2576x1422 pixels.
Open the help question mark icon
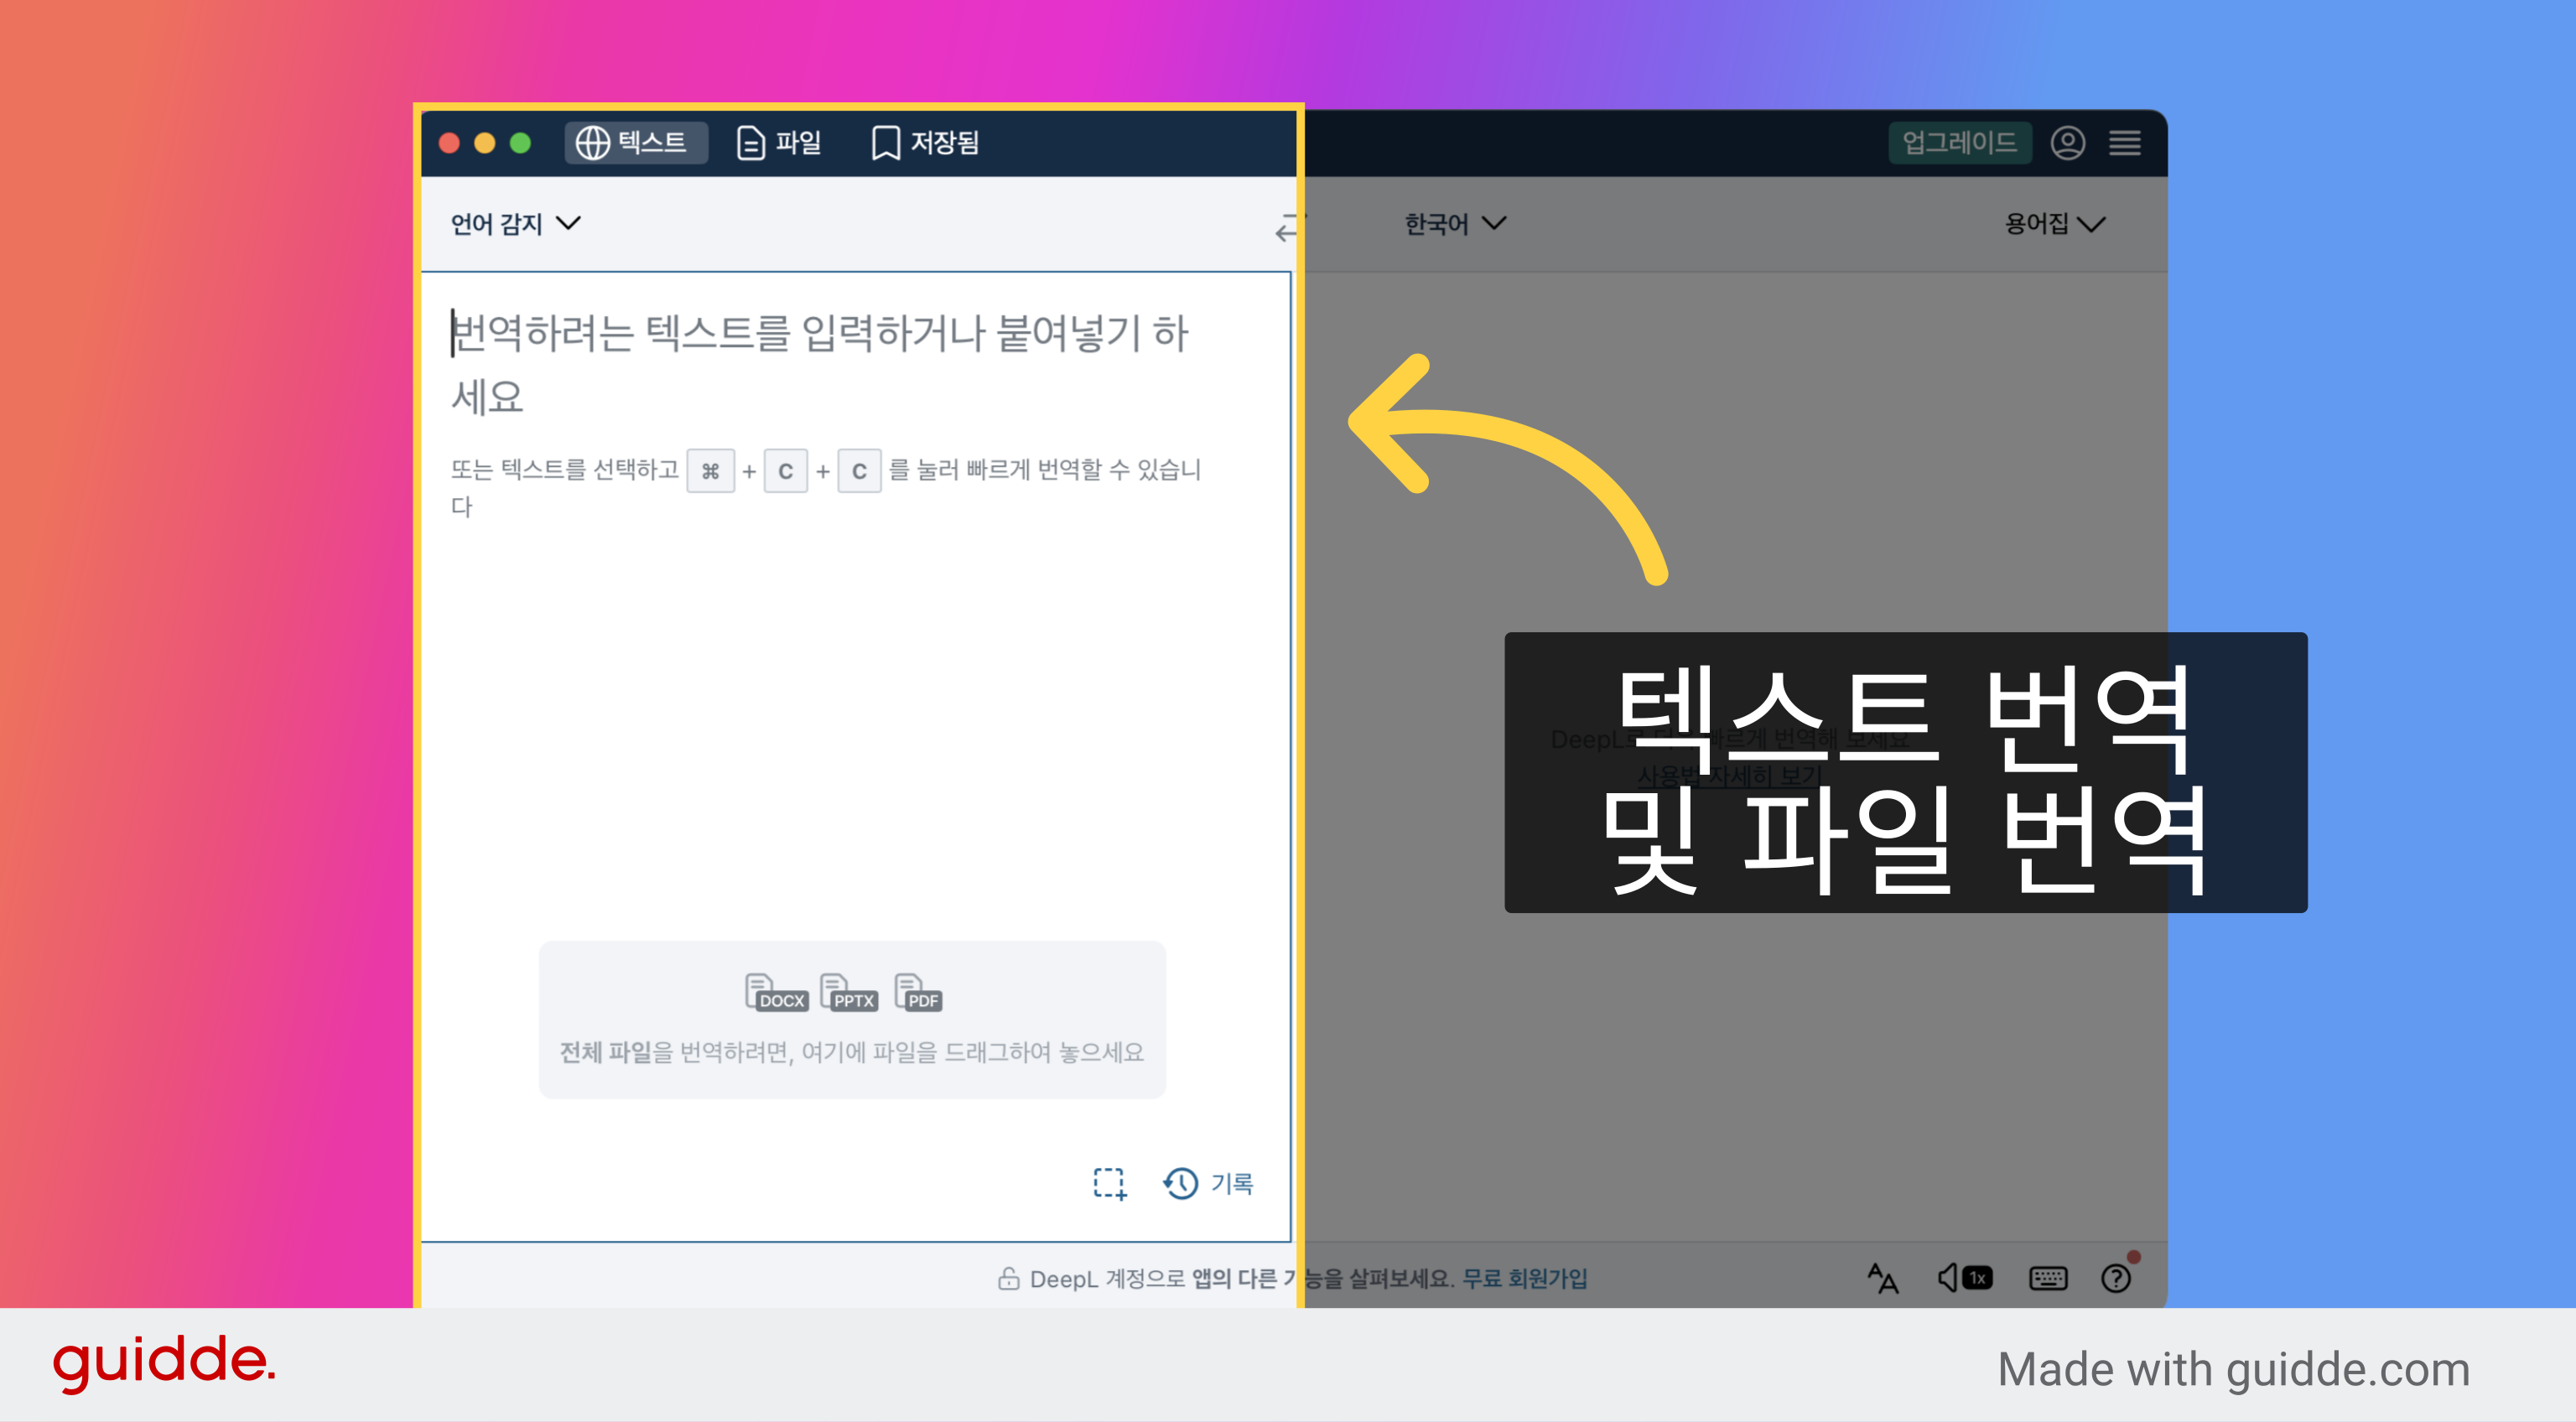(x=2116, y=1278)
